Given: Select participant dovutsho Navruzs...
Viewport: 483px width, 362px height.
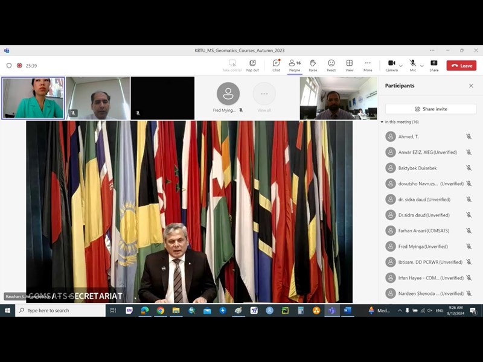Looking at the screenshot, I should 429,183.
